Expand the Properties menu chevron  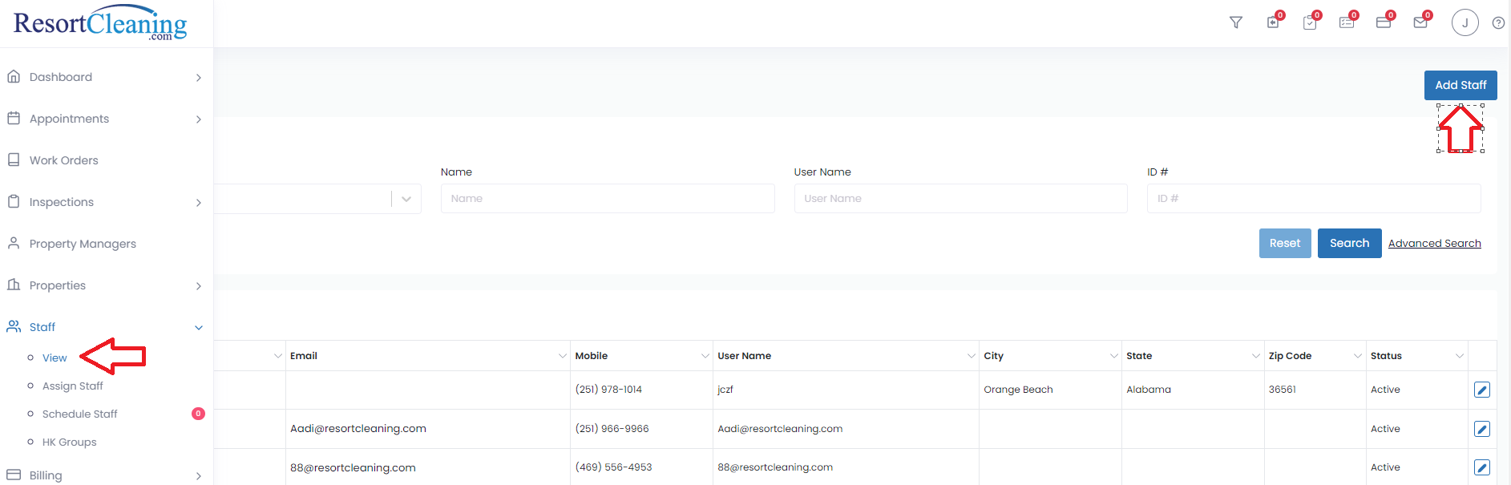(199, 286)
